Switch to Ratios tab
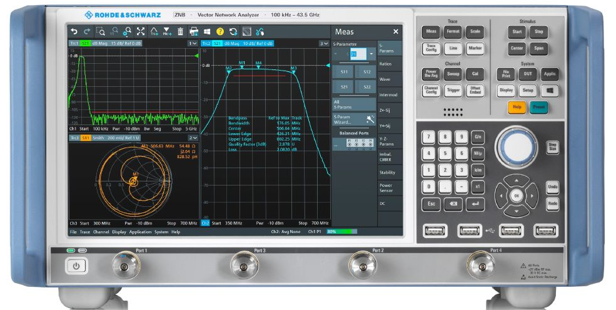The image size is (616, 310). point(390,64)
